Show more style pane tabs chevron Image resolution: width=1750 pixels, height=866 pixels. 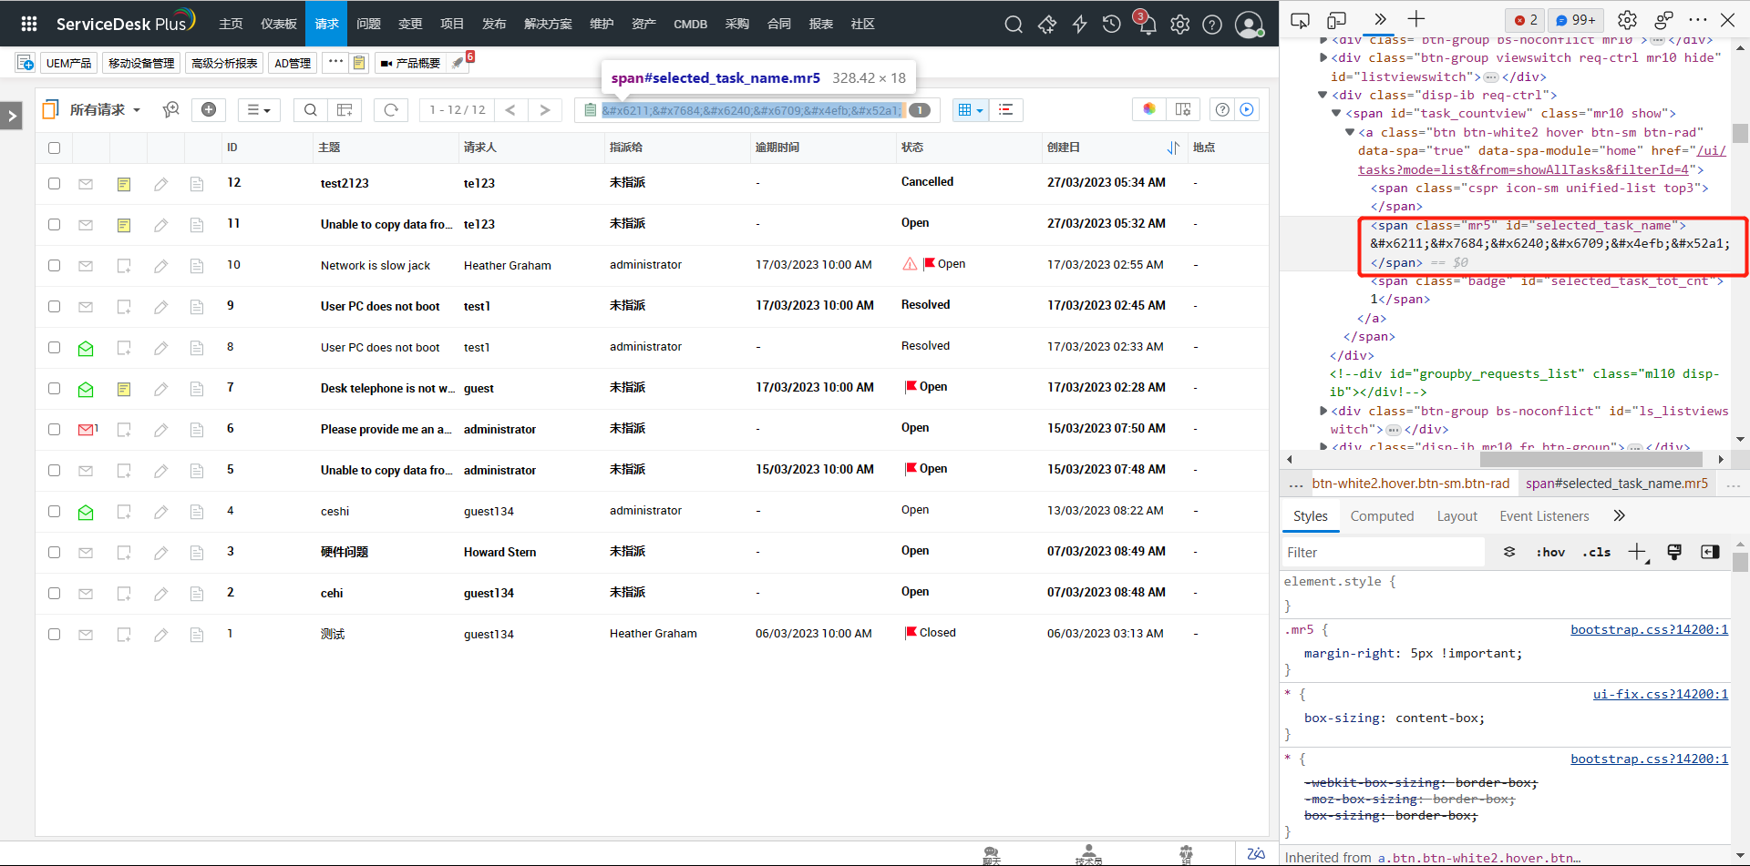coord(1619,515)
